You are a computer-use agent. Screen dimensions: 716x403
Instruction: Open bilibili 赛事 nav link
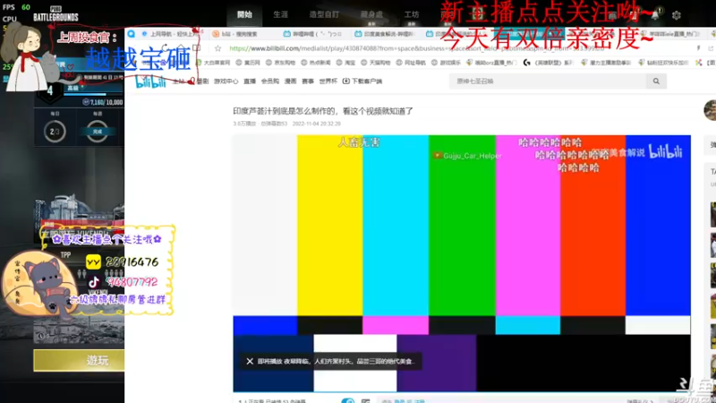[x=308, y=81]
